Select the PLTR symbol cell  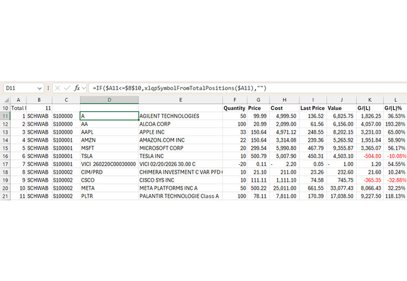click(x=110, y=197)
